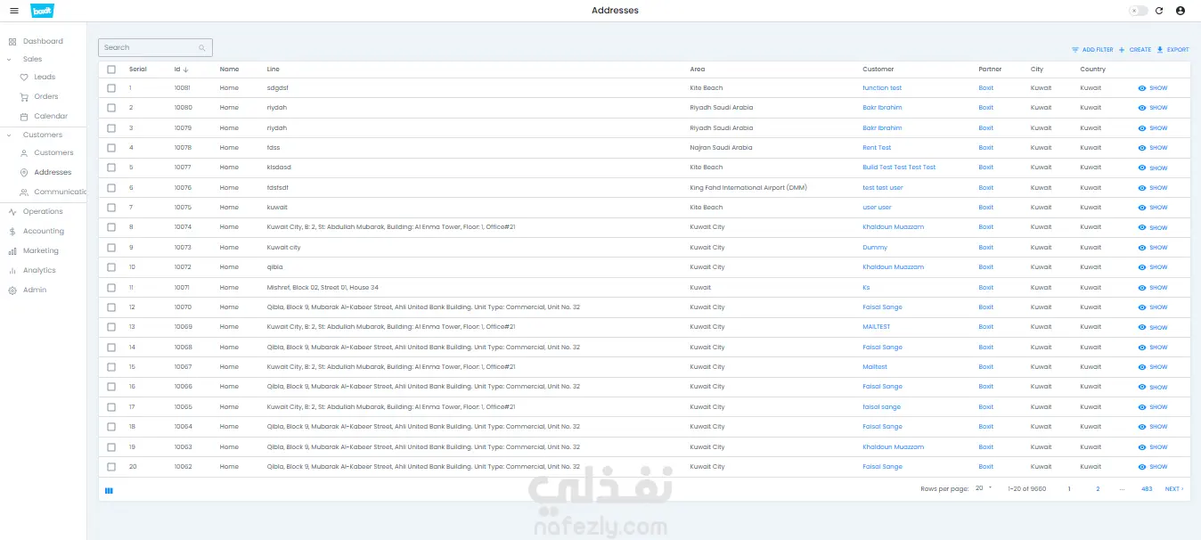Click the Marketing bar chart icon

12,251
